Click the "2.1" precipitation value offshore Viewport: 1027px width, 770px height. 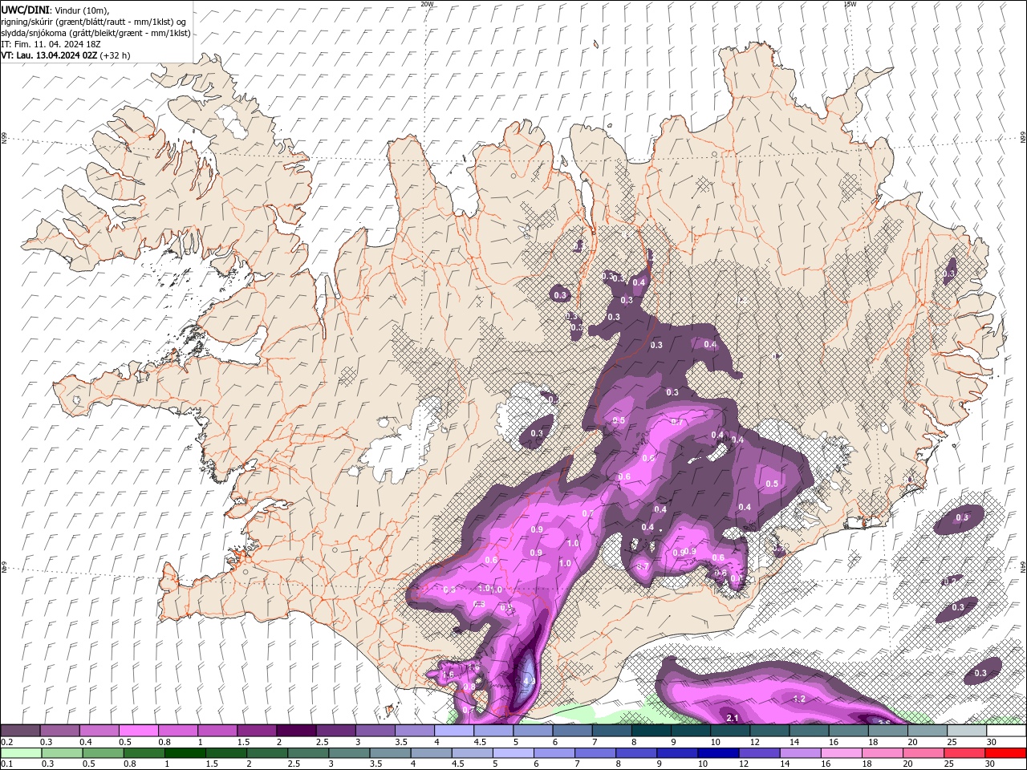[x=732, y=718]
